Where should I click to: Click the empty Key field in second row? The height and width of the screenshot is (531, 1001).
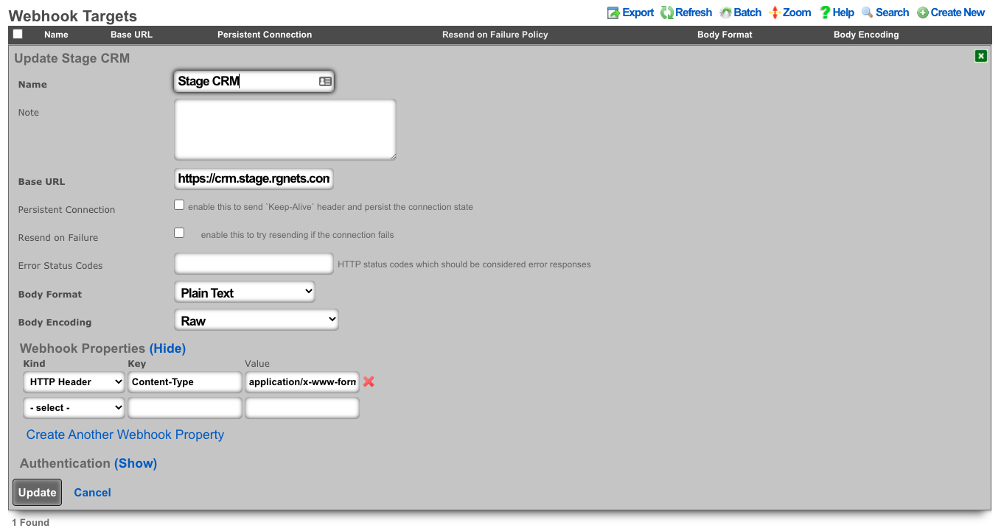[185, 407]
